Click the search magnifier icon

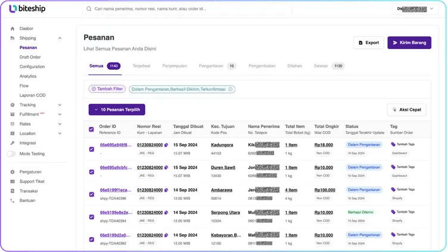point(89,9)
